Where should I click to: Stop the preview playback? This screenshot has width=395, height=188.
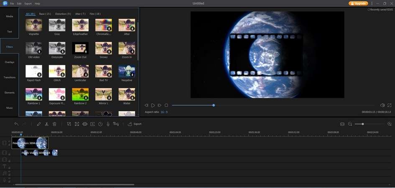[166, 105]
